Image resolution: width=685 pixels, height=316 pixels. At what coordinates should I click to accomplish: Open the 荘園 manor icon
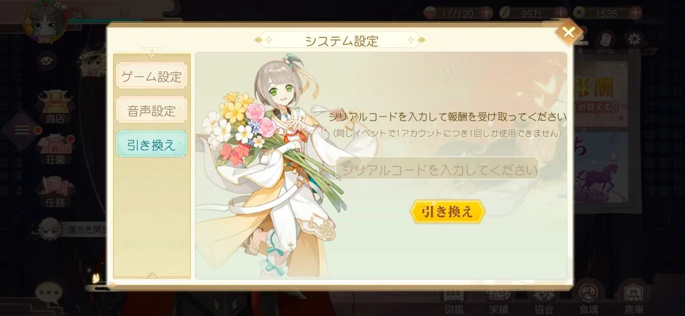click(x=56, y=150)
